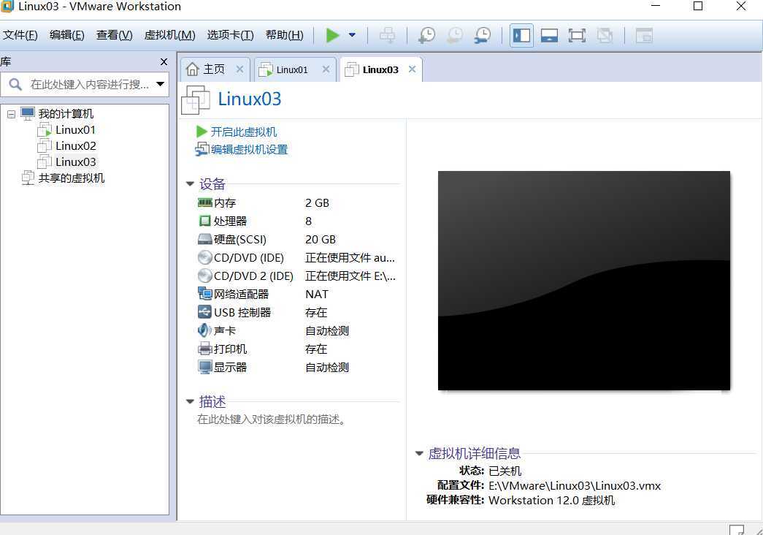The width and height of the screenshot is (763, 535).
Task: Select 共享的虚拟机 in the library
Action: pyautogui.click(x=71, y=178)
